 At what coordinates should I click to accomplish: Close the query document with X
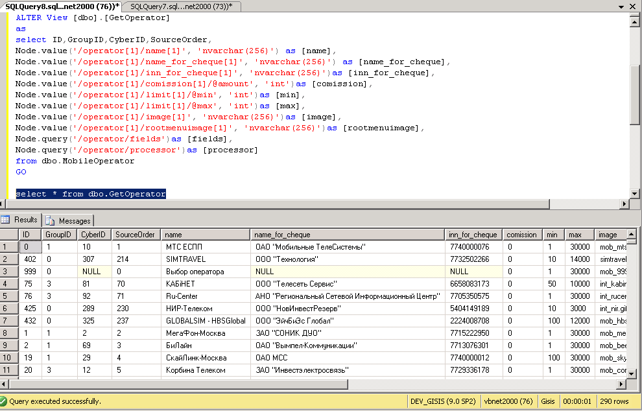(632, 6)
